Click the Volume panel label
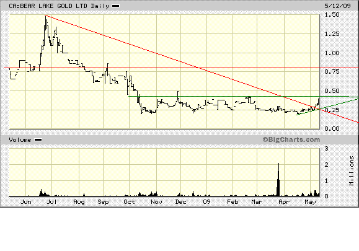 click(x=20, y=140)
